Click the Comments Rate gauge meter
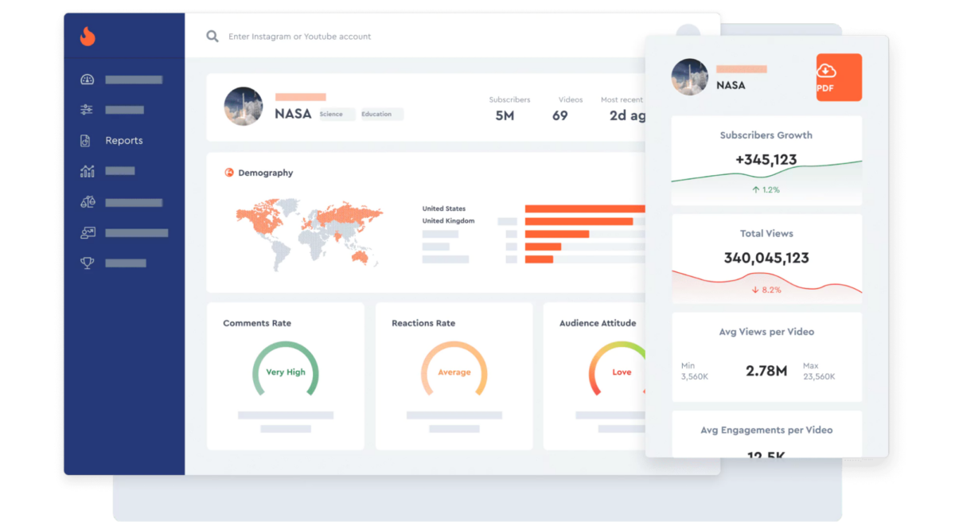The height and width of the screenshot is (522, 955). pyautogui.click(x=285, y=371)
